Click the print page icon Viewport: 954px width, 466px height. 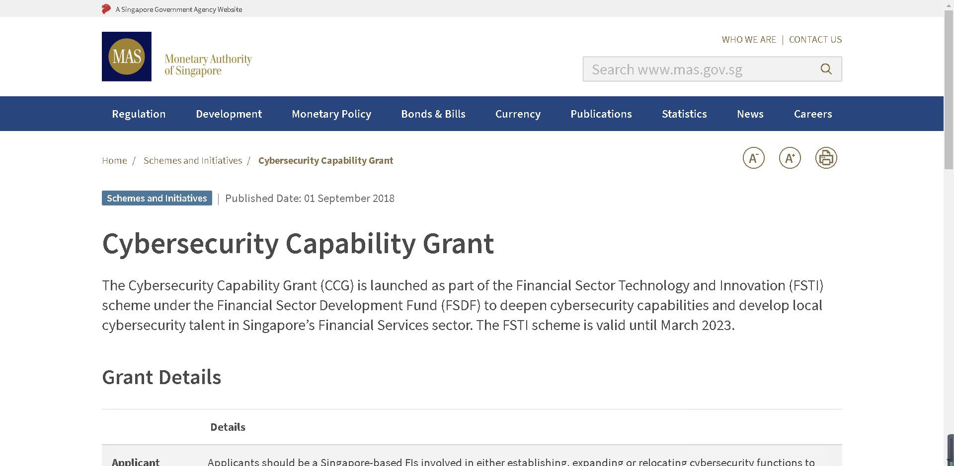pos(826,158)
